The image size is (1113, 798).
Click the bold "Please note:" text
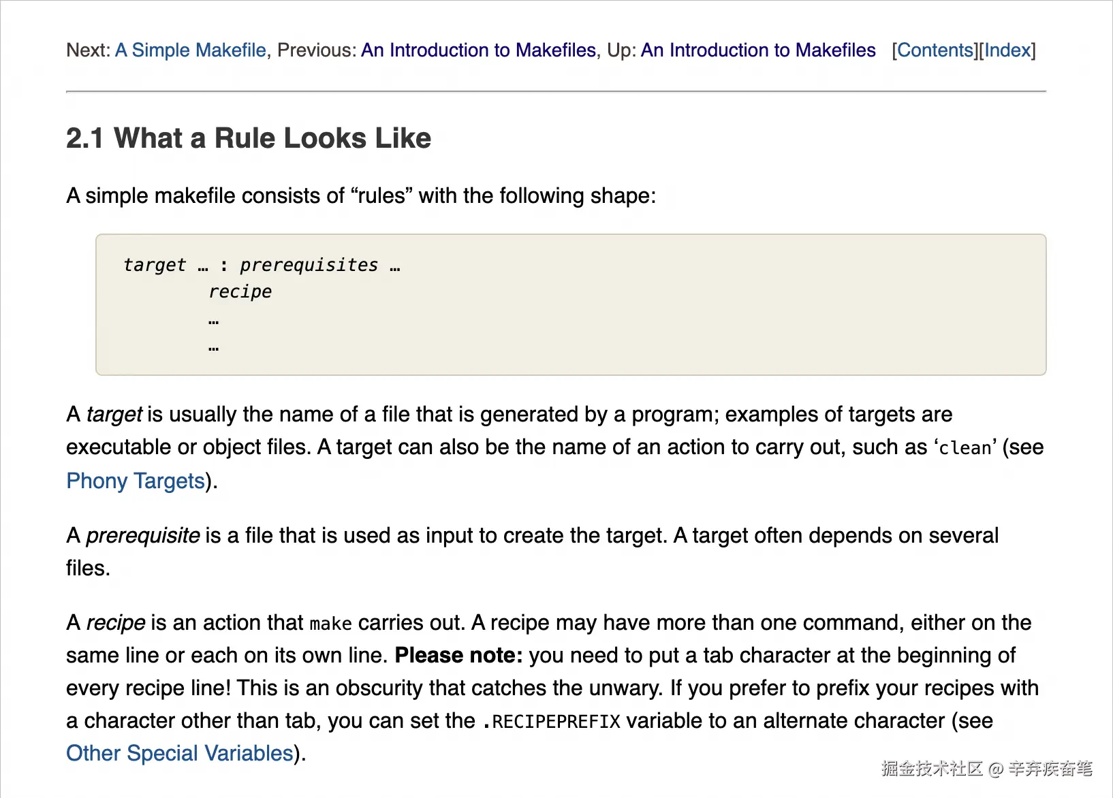click(x=458, y=655)
